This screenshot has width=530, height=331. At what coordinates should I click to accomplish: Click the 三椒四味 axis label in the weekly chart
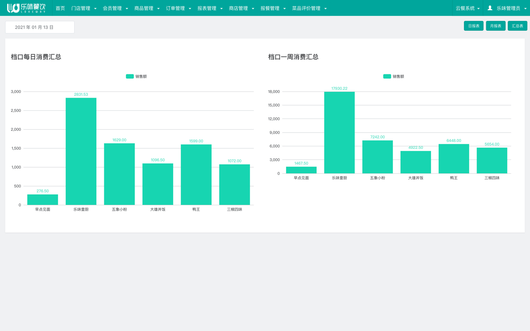pos(492,178)
